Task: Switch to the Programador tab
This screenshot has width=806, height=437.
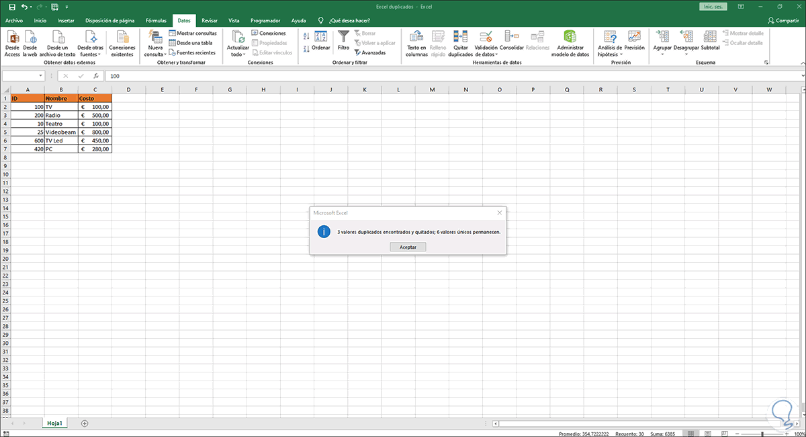Action: pyautogui.click(x=265, y=21)
